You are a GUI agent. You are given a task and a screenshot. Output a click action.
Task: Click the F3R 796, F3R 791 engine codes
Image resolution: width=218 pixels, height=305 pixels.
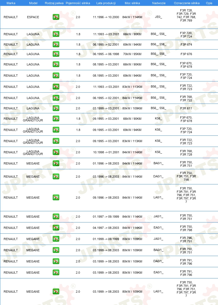pos(186,240)
